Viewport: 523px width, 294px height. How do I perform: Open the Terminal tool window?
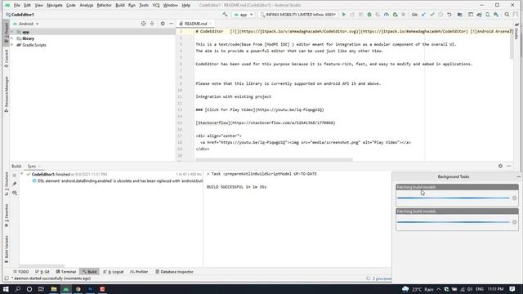pos(66,272)
